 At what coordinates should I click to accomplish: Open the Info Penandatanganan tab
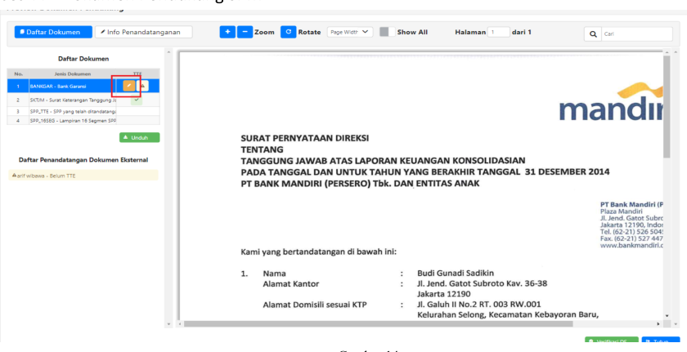(x=143, y=32)
